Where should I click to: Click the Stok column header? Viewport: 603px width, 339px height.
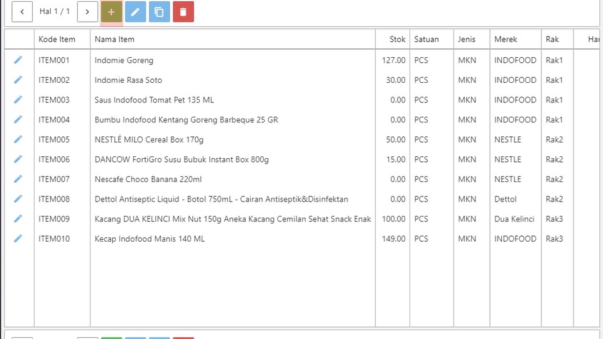(397, 39)
